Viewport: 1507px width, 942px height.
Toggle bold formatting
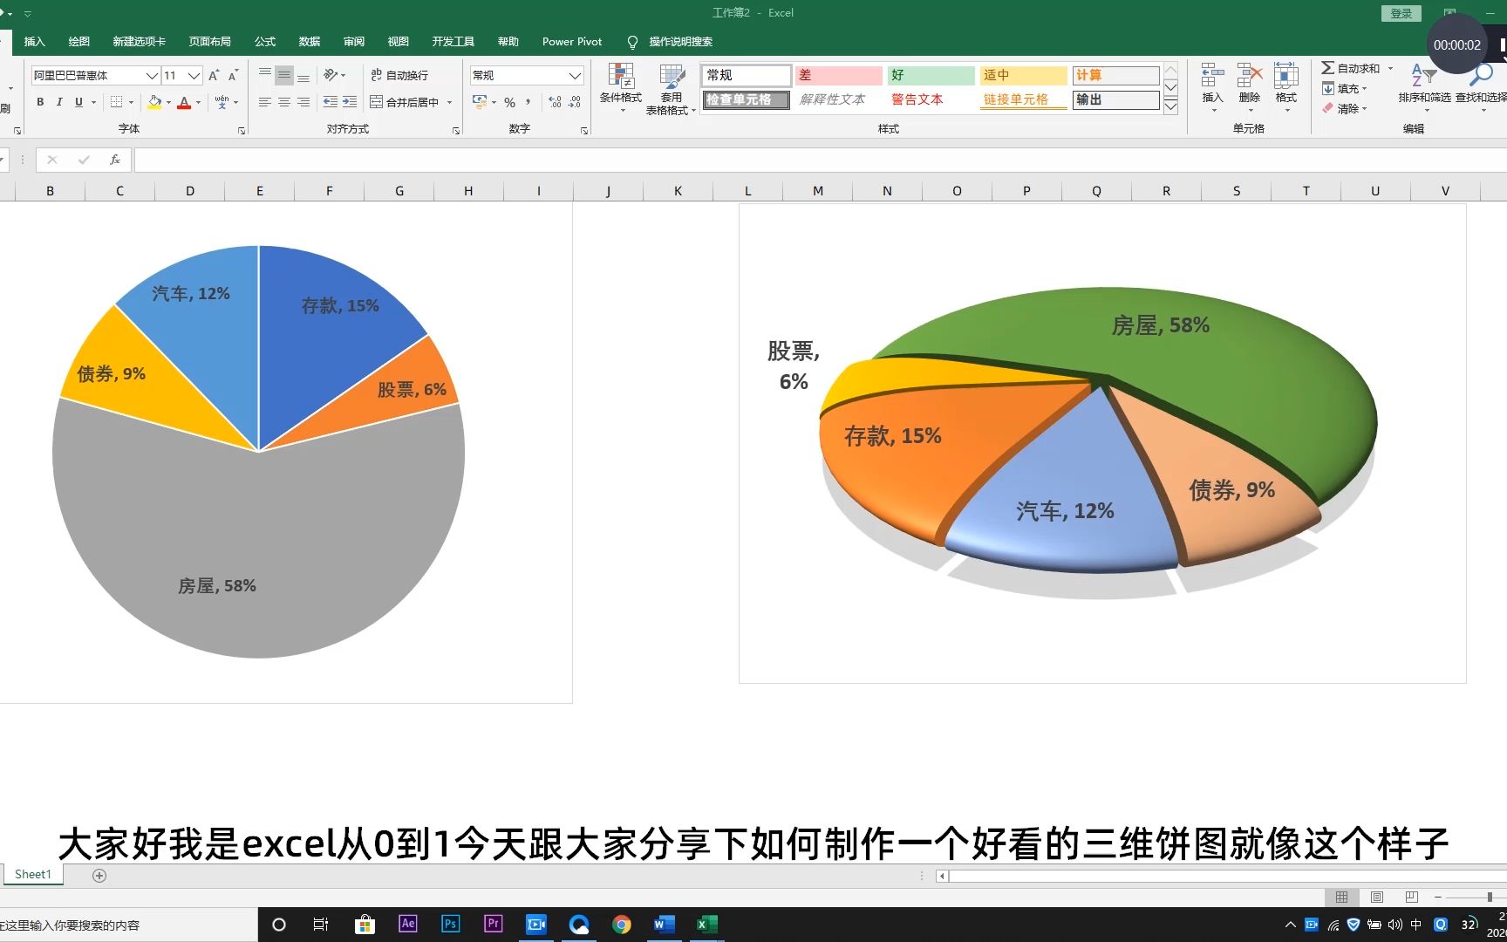click(x=39, y=102)
